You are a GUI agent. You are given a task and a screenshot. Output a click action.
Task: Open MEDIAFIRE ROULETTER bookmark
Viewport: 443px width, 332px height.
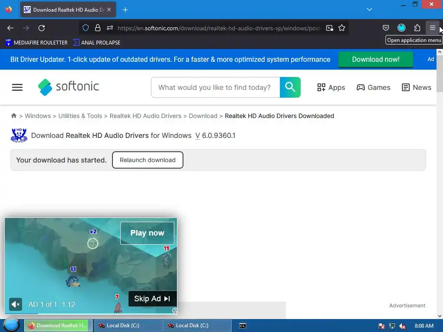(36, 43)
